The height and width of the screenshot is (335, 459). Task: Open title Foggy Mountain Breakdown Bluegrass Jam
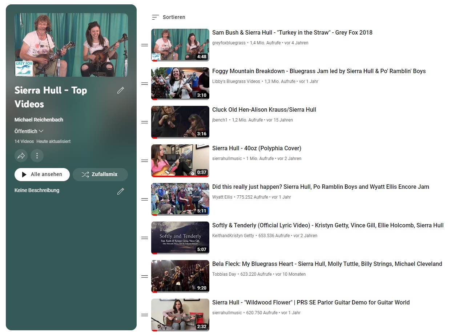click(x=319, y=71)
